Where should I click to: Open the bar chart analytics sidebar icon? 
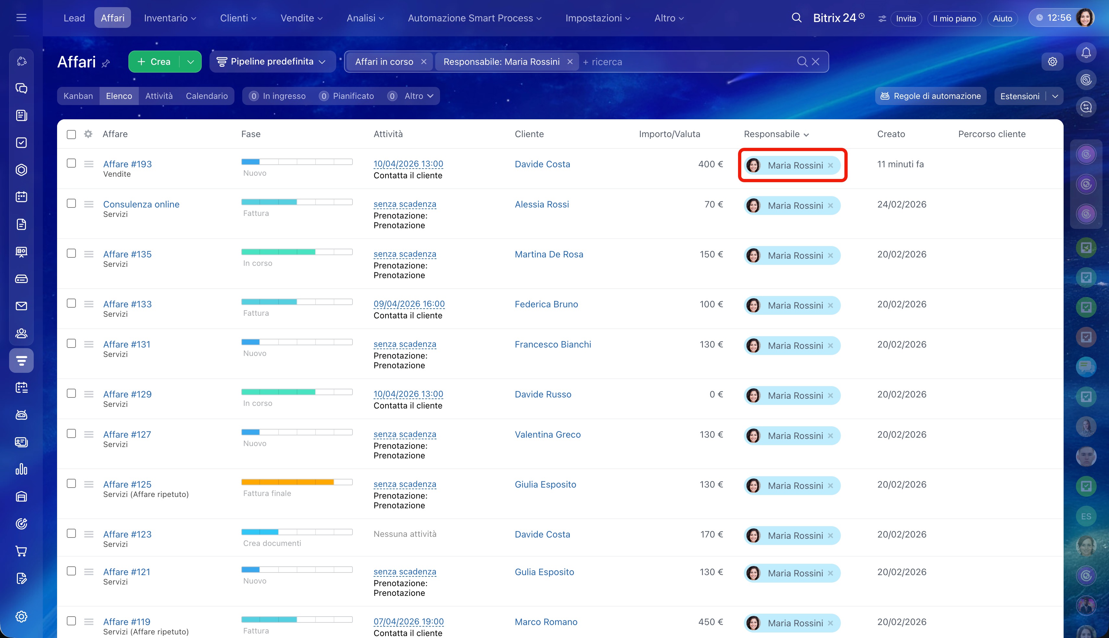pos(21,469)
